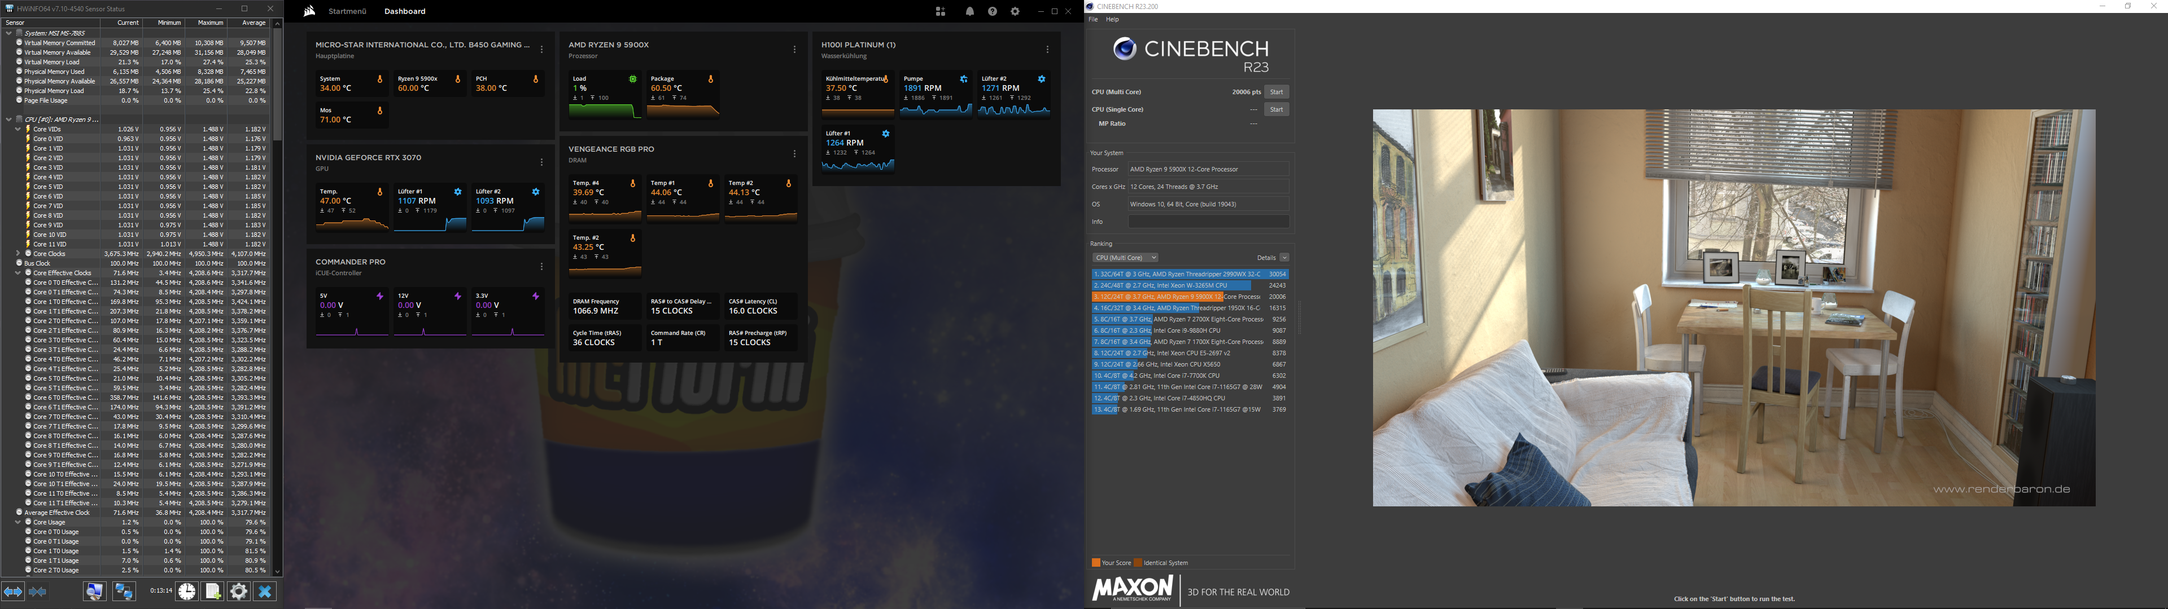This screenshot has width=2168, height=609.
Task: Open the iCUE settings gear icon
Action: click(x=1015, y=12)
